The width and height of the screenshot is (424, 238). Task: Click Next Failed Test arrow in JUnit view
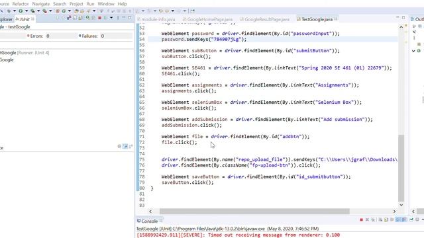point(58,18)
